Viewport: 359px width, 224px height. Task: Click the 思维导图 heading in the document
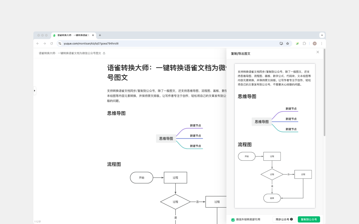116,113
